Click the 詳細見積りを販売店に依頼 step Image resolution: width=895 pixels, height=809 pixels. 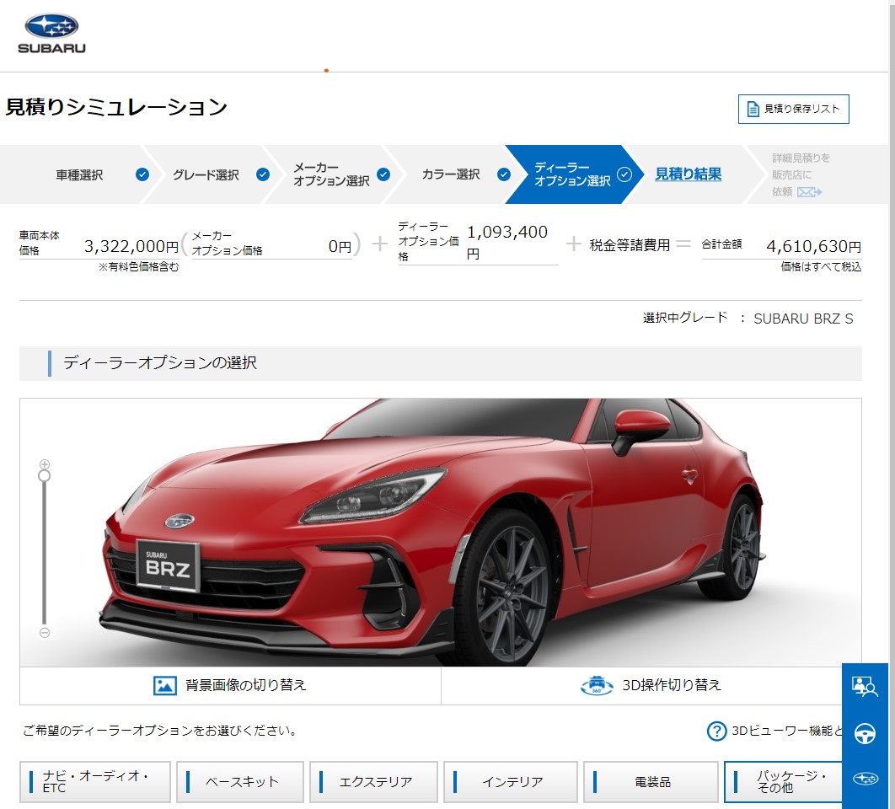click(801, 174)
